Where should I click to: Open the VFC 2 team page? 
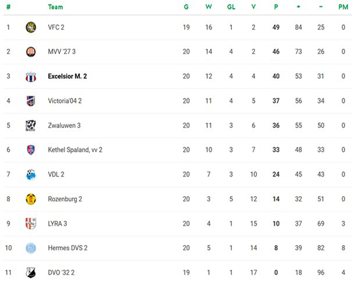[x=56, y=27]
